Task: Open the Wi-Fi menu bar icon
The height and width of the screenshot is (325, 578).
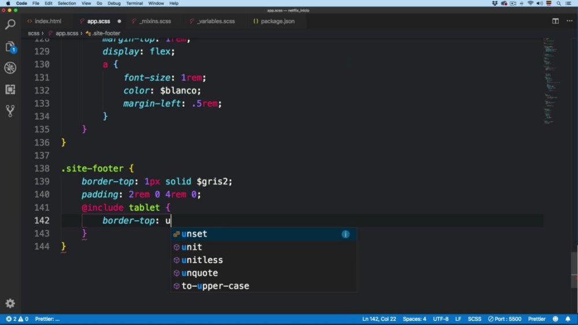Action: click(x=530, y=3)
